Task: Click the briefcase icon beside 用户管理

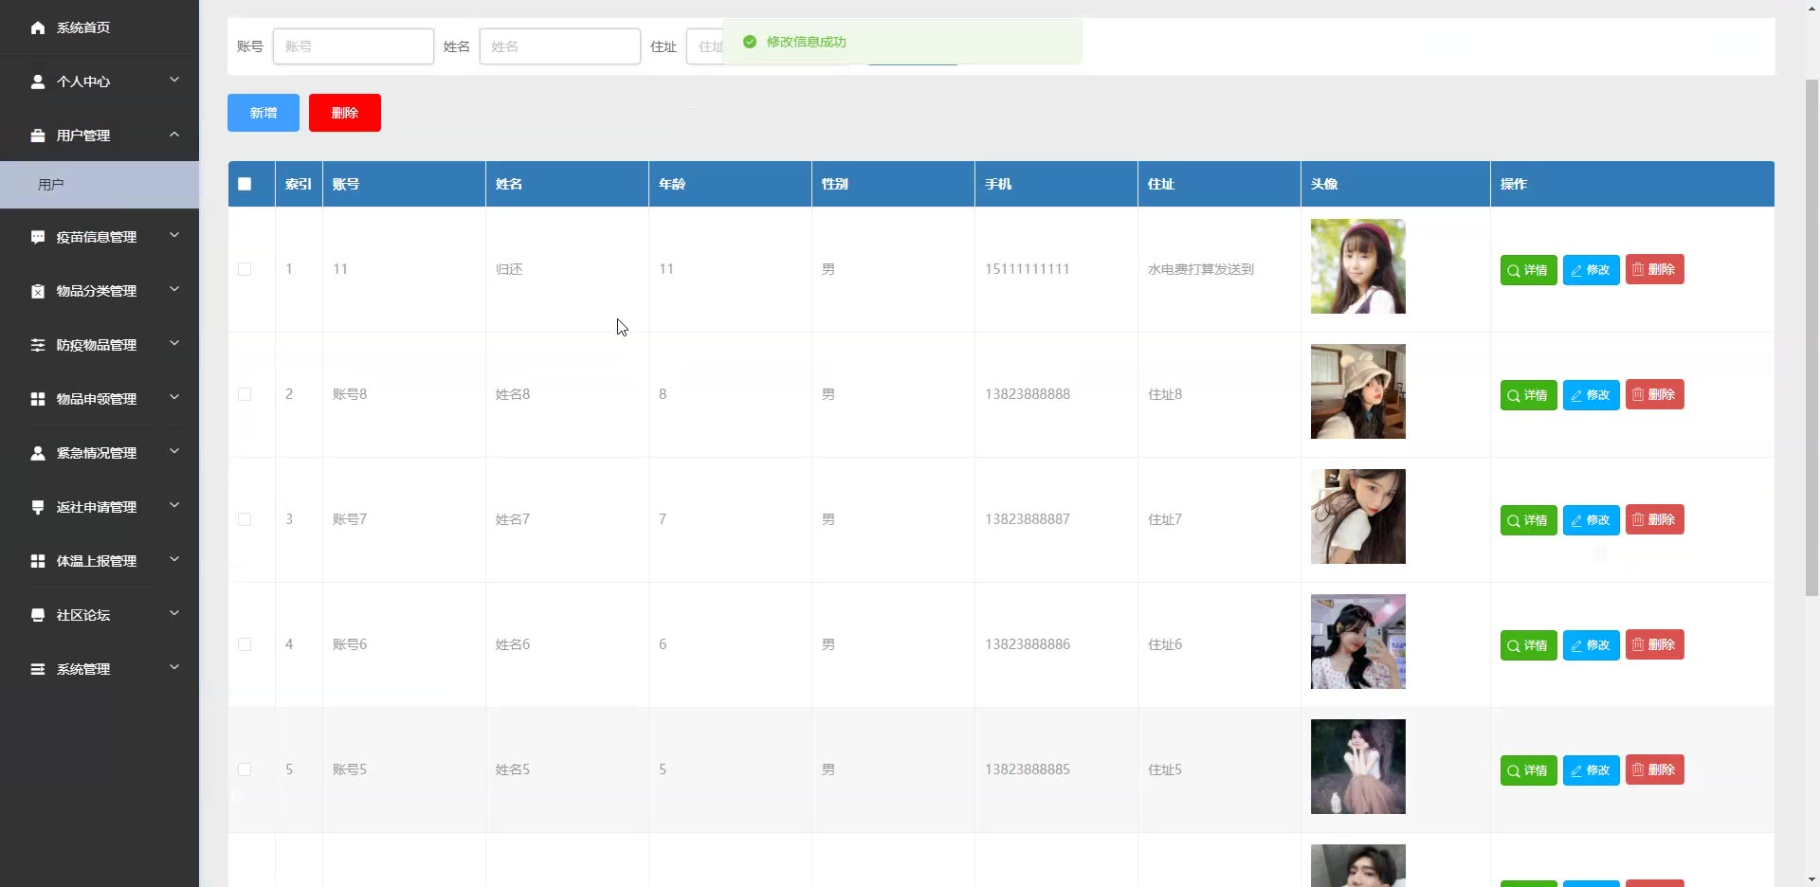Action: pyautogui.click(x=38, y=136)
